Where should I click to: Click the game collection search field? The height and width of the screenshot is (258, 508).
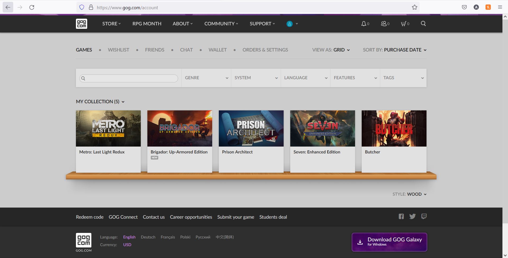(x=129, y=78)
